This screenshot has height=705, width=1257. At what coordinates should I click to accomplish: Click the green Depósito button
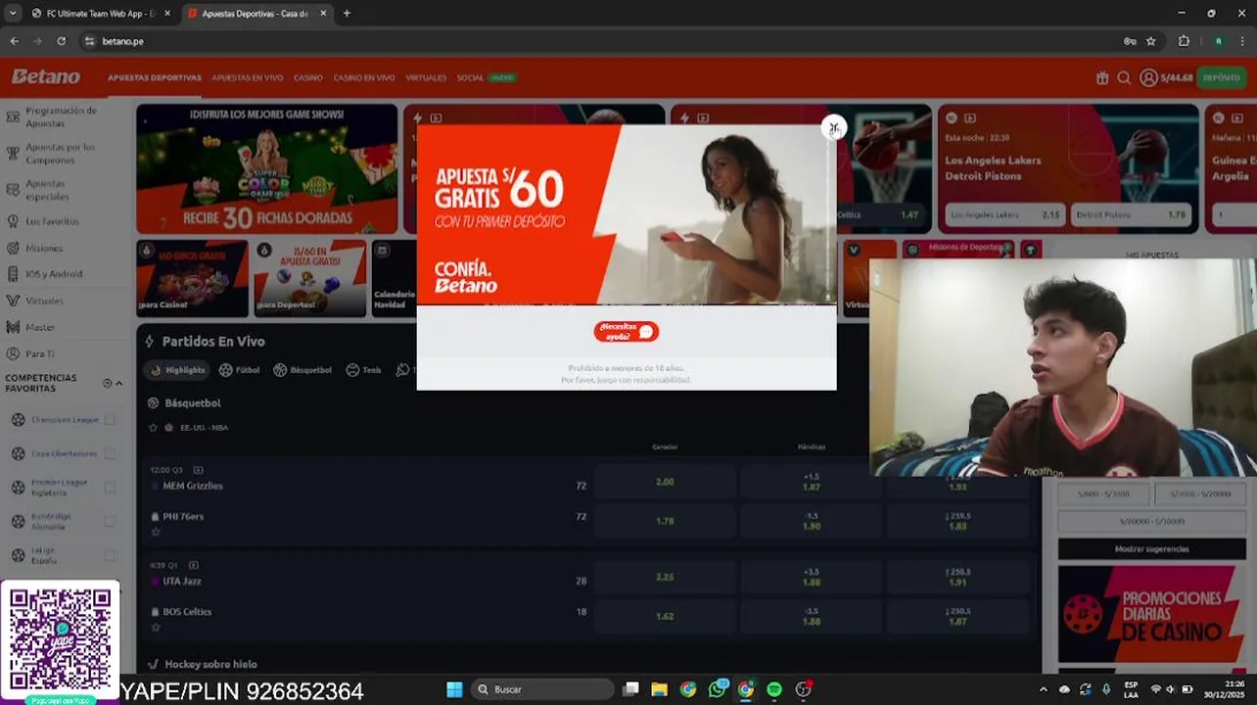(1222, 77)
